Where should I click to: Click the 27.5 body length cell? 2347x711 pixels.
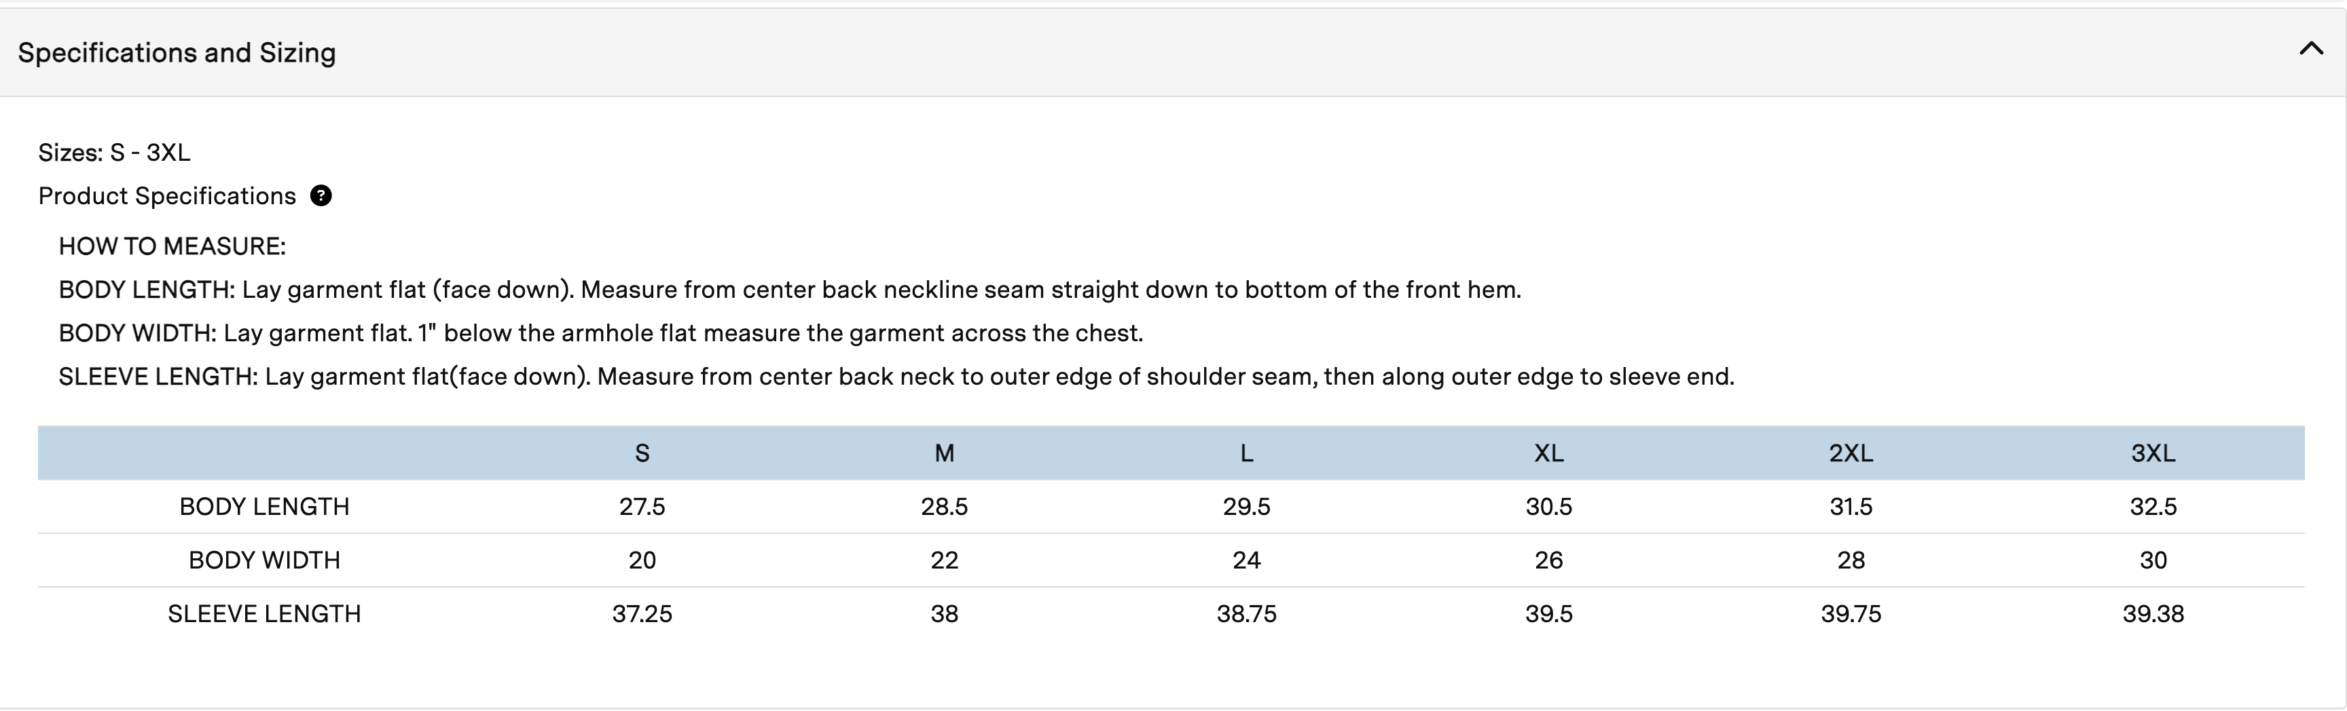click(x=642, y=506)
